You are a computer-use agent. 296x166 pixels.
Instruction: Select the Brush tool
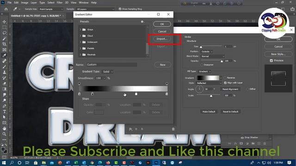click(4, 66)
